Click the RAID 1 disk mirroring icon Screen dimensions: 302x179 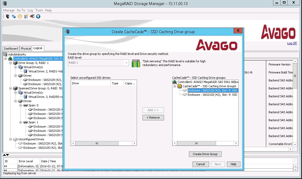click(136, 63)
